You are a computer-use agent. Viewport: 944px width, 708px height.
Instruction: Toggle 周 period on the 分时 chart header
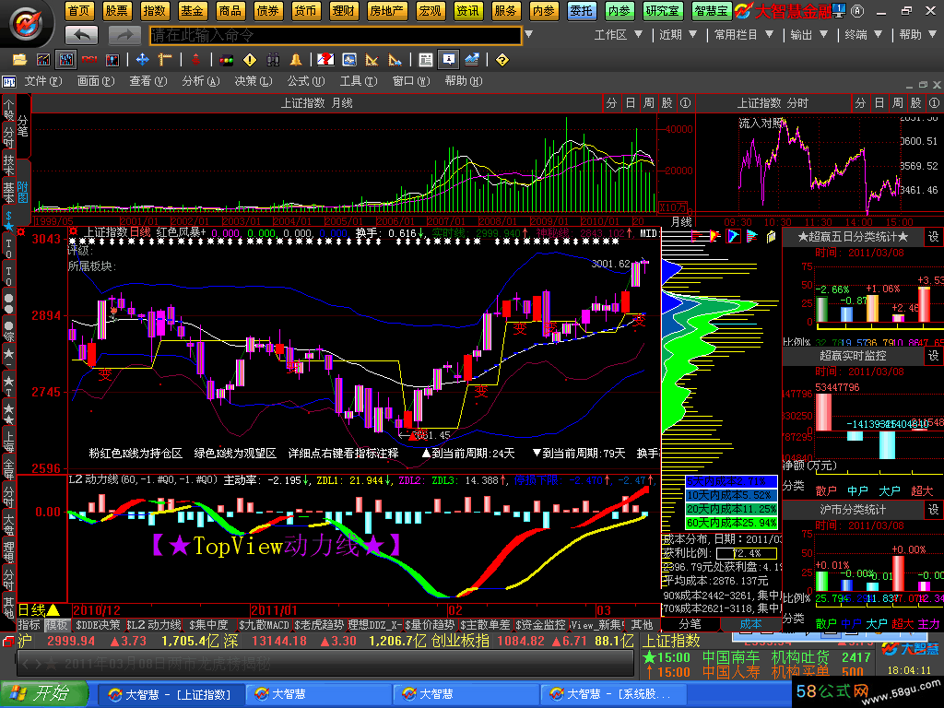pos(898,103)
